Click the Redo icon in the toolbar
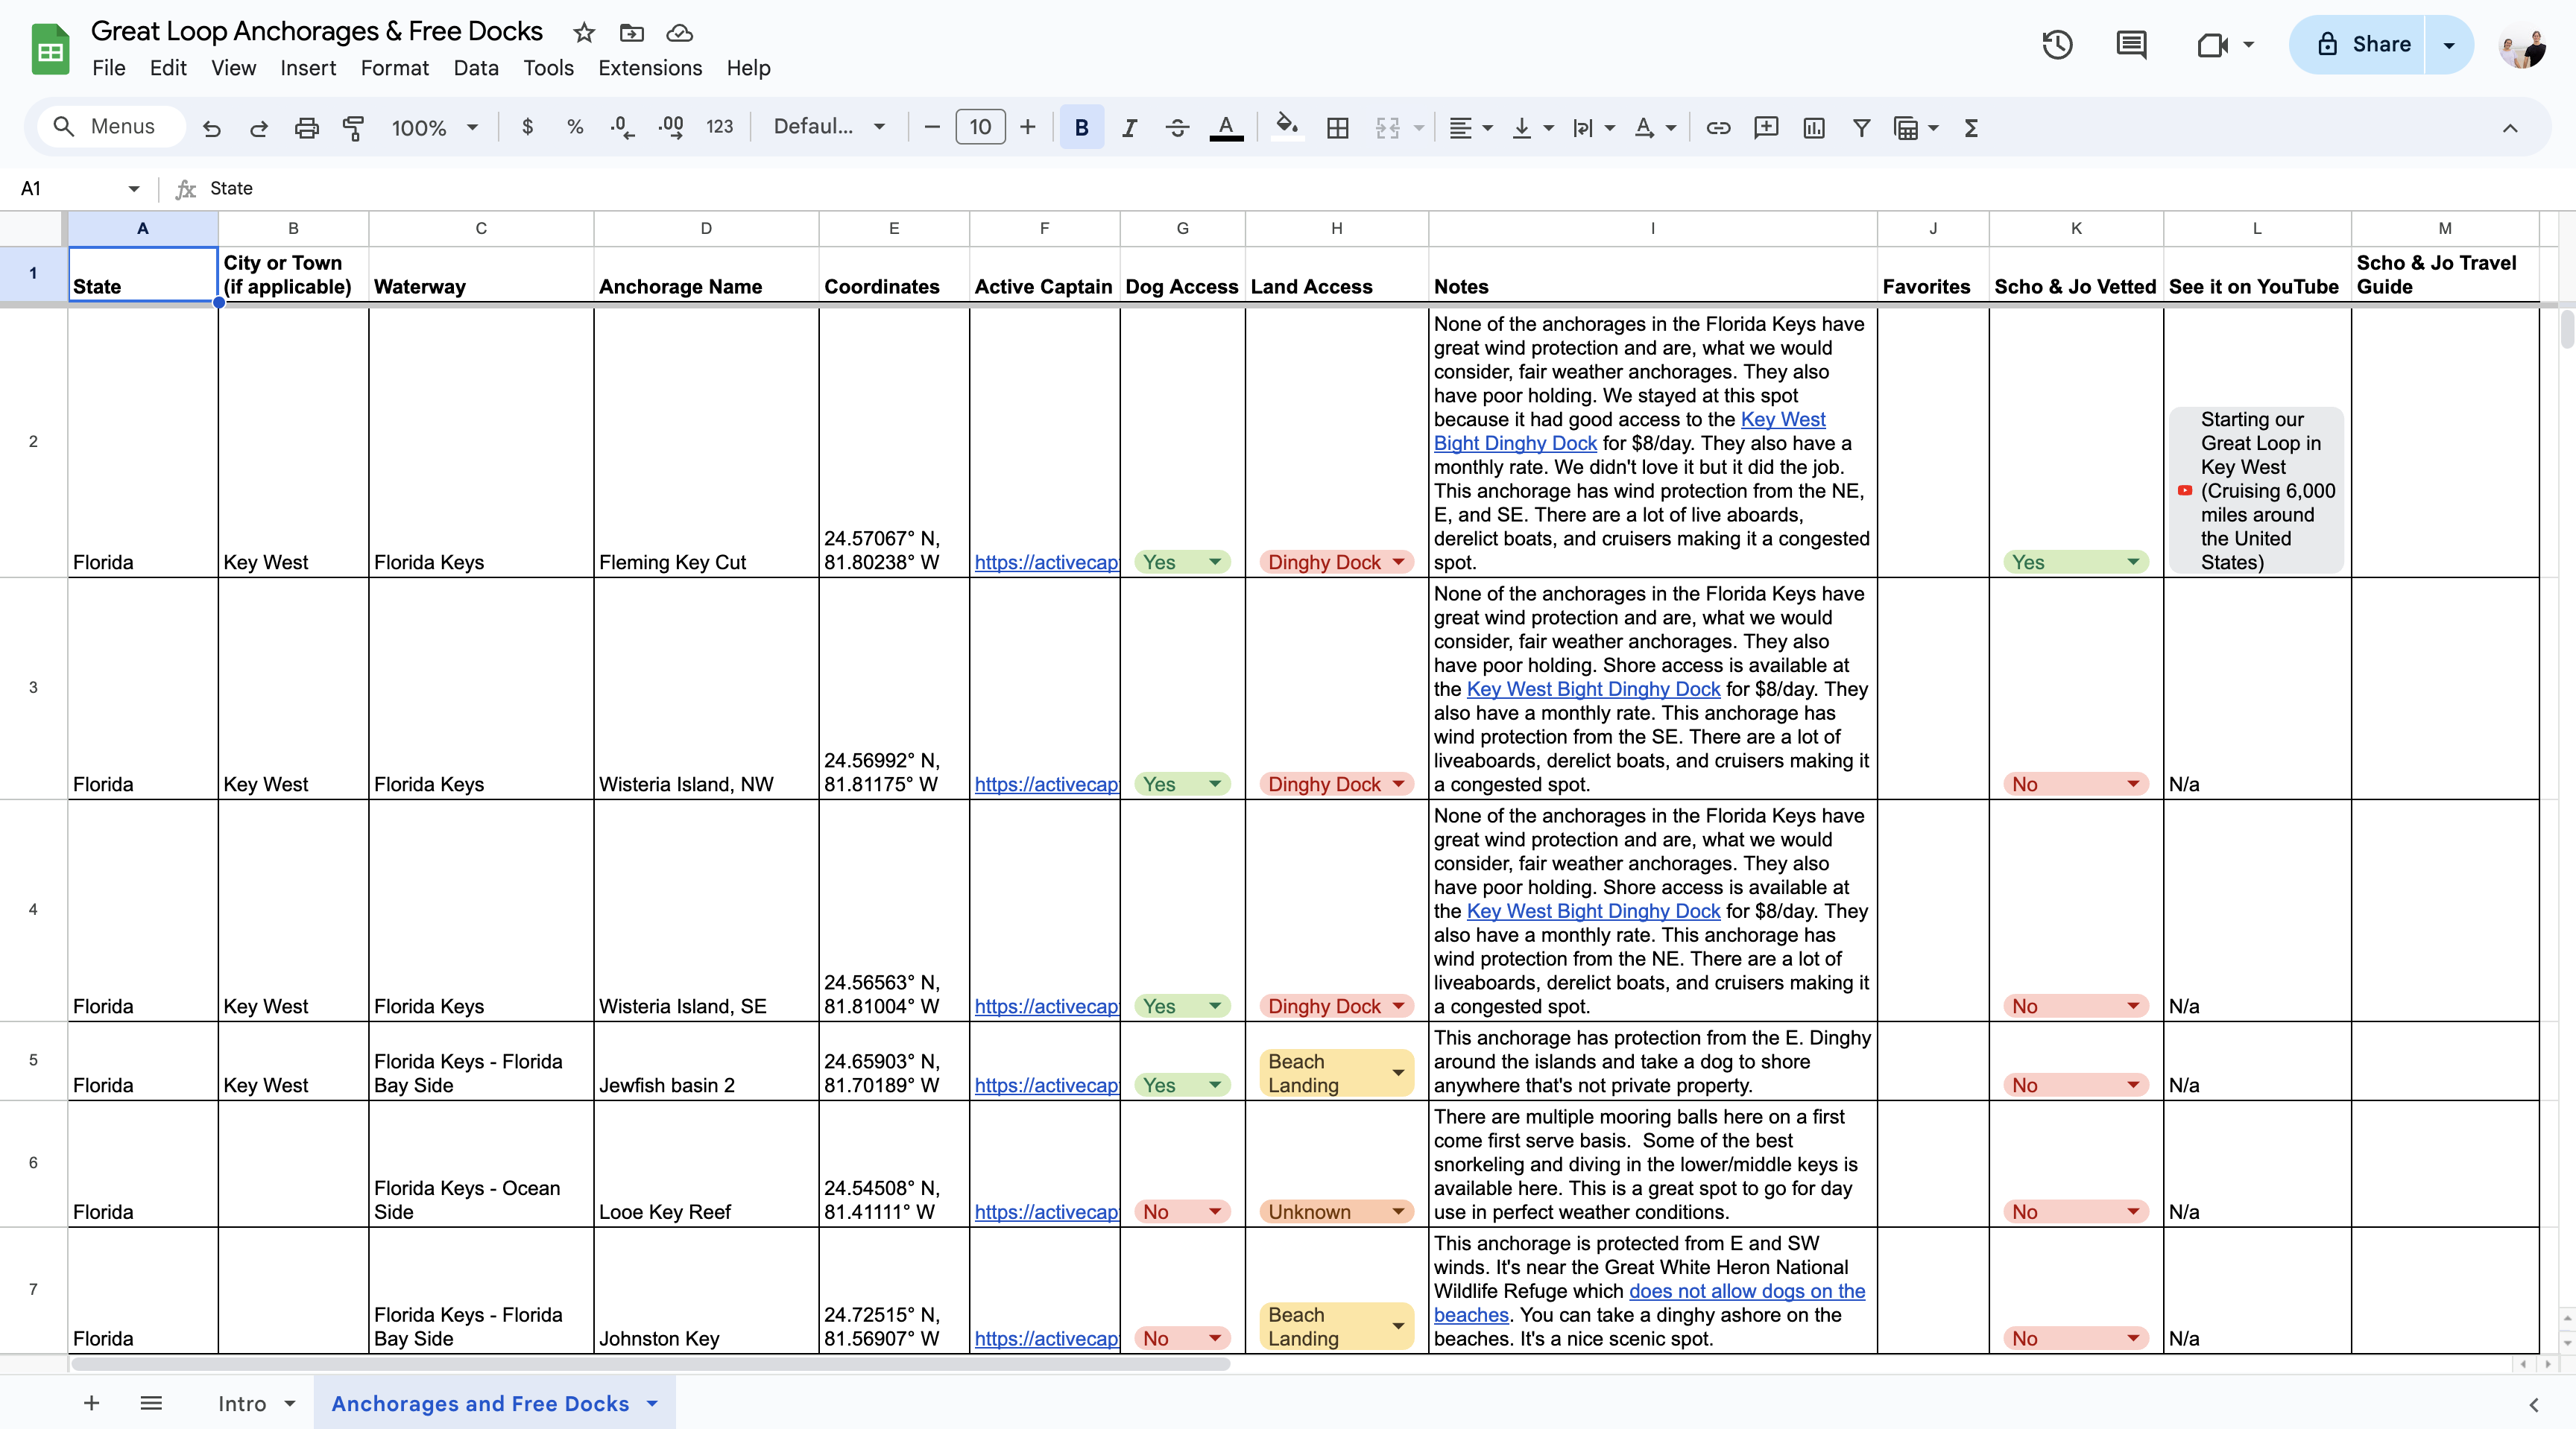 [259, 128]
